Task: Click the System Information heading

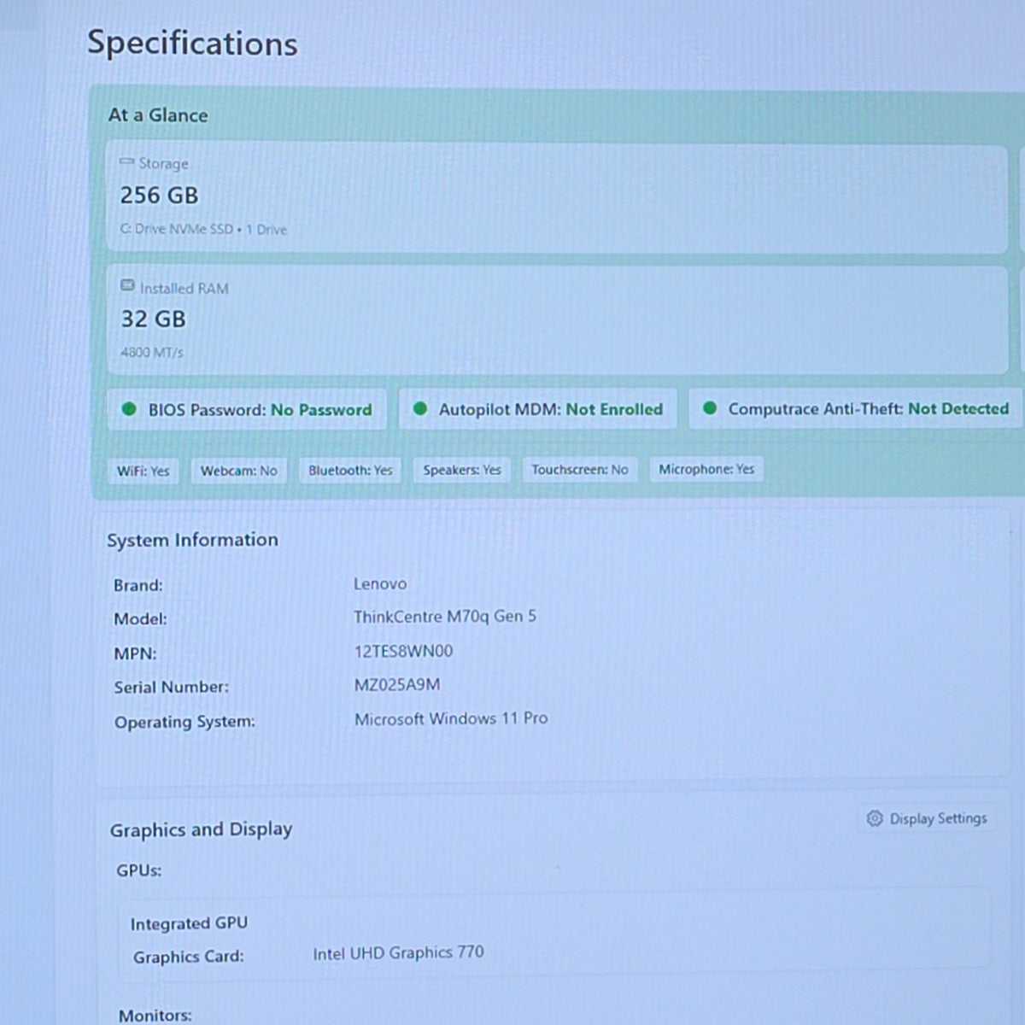Action: click(192, 540)
